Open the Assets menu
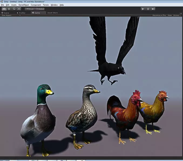Image resolution: width=183 pixels, height=161 pixels. (x=14, y=5)
